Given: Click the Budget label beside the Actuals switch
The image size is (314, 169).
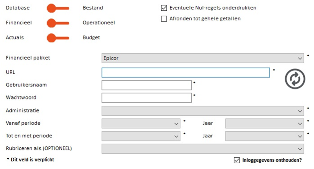Looking at the screenshot, I should [91, 38].
